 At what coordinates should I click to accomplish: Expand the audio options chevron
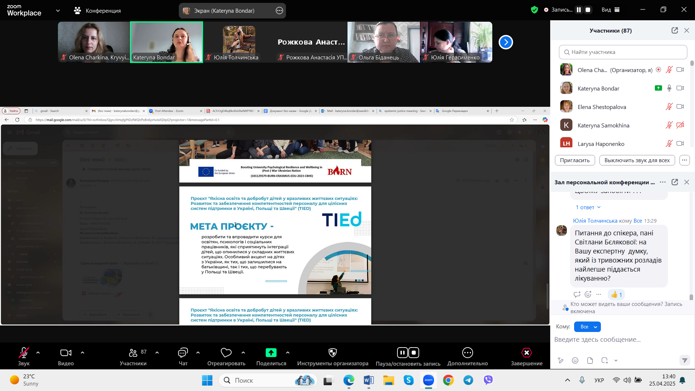tap(38, 352)
